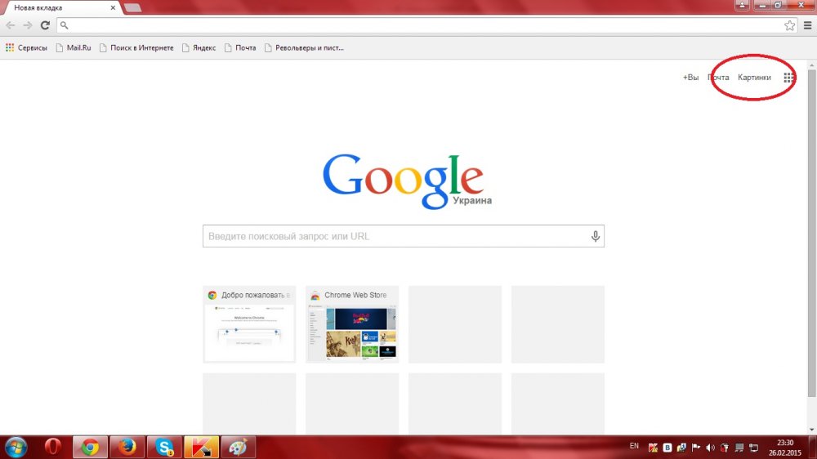This screenshot has width=817, height=459.
Task: Start voice search with the microphone icon
Action: click(596, 237)
